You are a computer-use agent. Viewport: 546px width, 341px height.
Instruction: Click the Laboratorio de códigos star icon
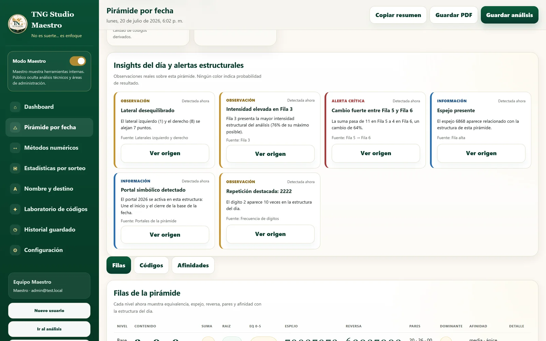tap(15, 209)
